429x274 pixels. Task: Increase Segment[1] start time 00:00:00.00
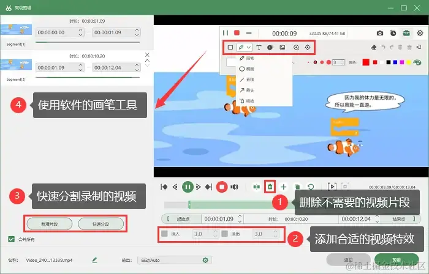[80, 30]
